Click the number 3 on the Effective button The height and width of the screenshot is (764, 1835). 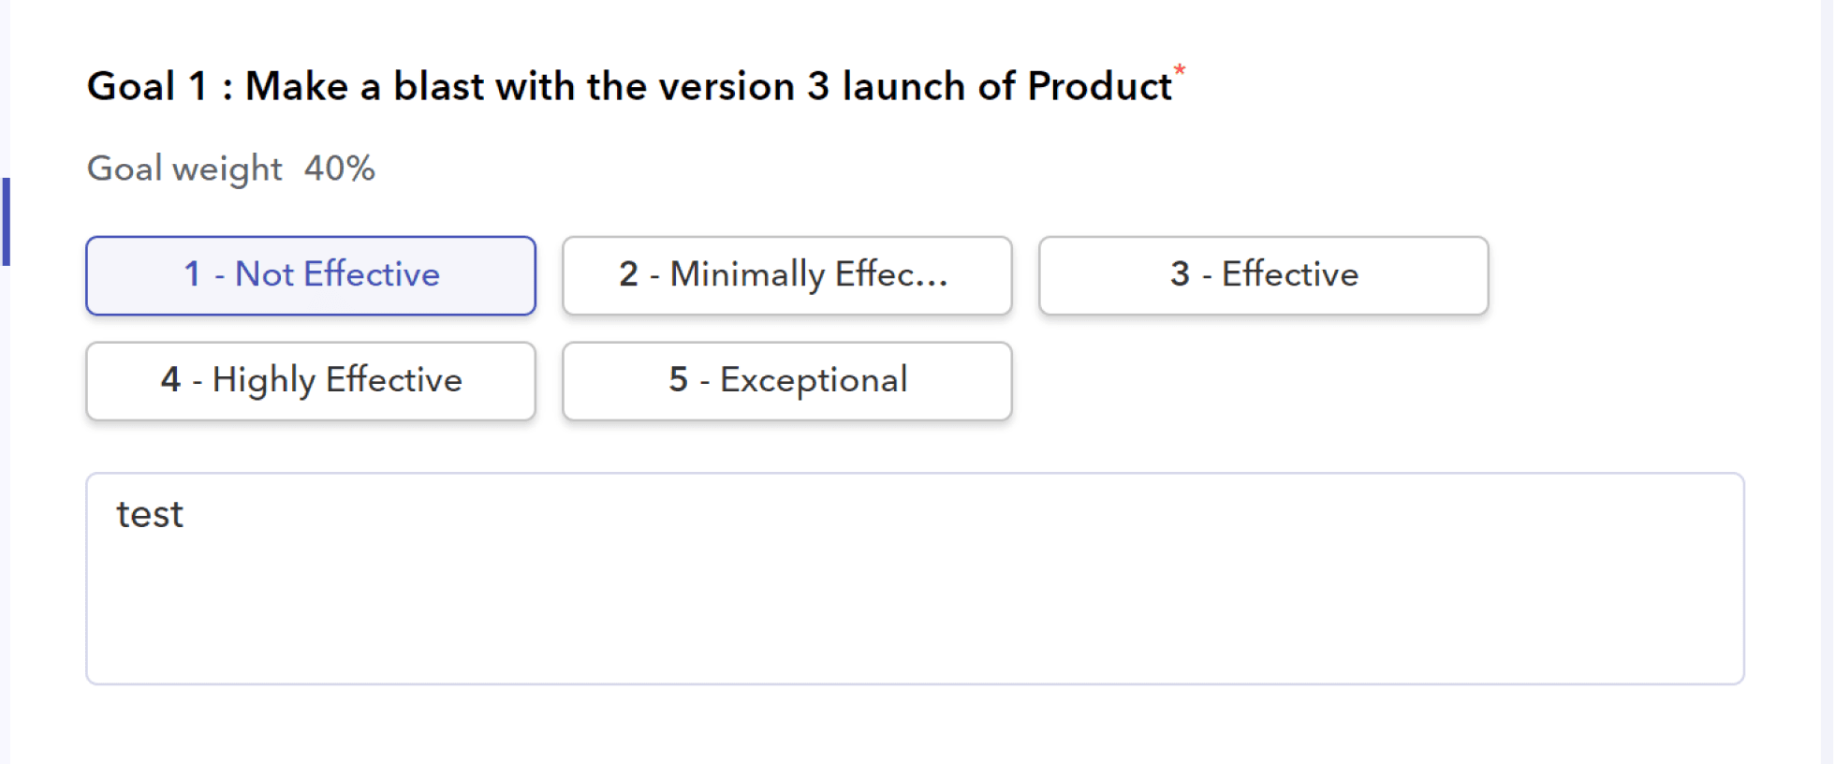pos(1180,273)
